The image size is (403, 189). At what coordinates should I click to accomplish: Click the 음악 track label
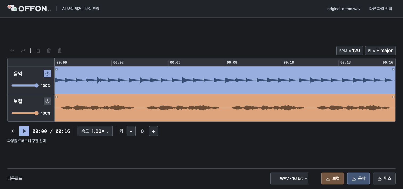point(18,74)
